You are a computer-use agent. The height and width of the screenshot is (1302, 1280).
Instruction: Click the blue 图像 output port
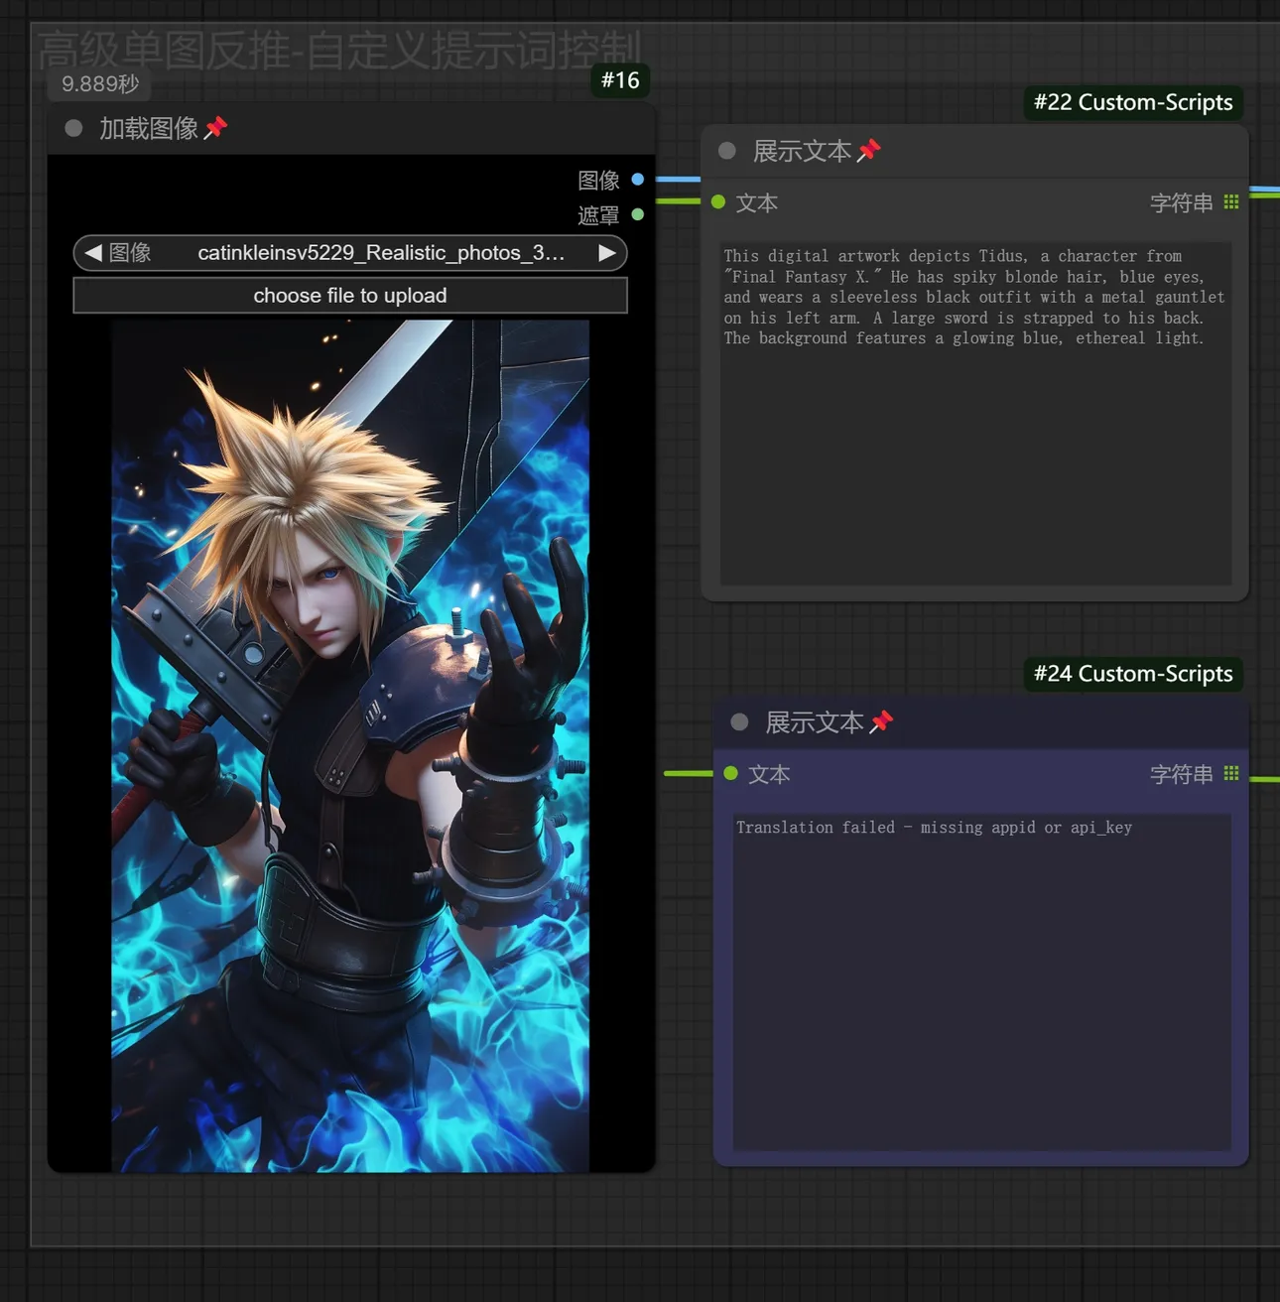(638, 180)
